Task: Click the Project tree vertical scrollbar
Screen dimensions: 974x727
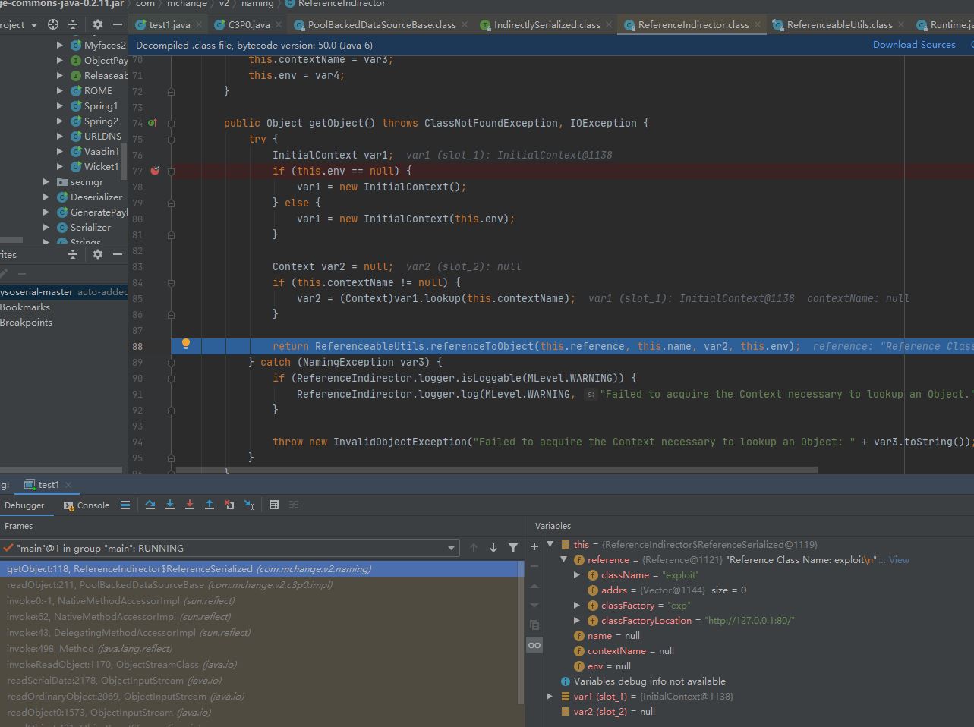Action: coord(124,159)
